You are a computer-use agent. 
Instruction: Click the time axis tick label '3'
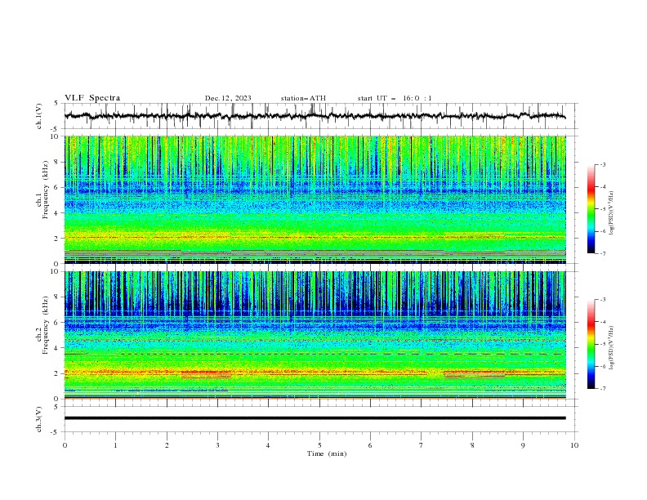coord(217,445)
